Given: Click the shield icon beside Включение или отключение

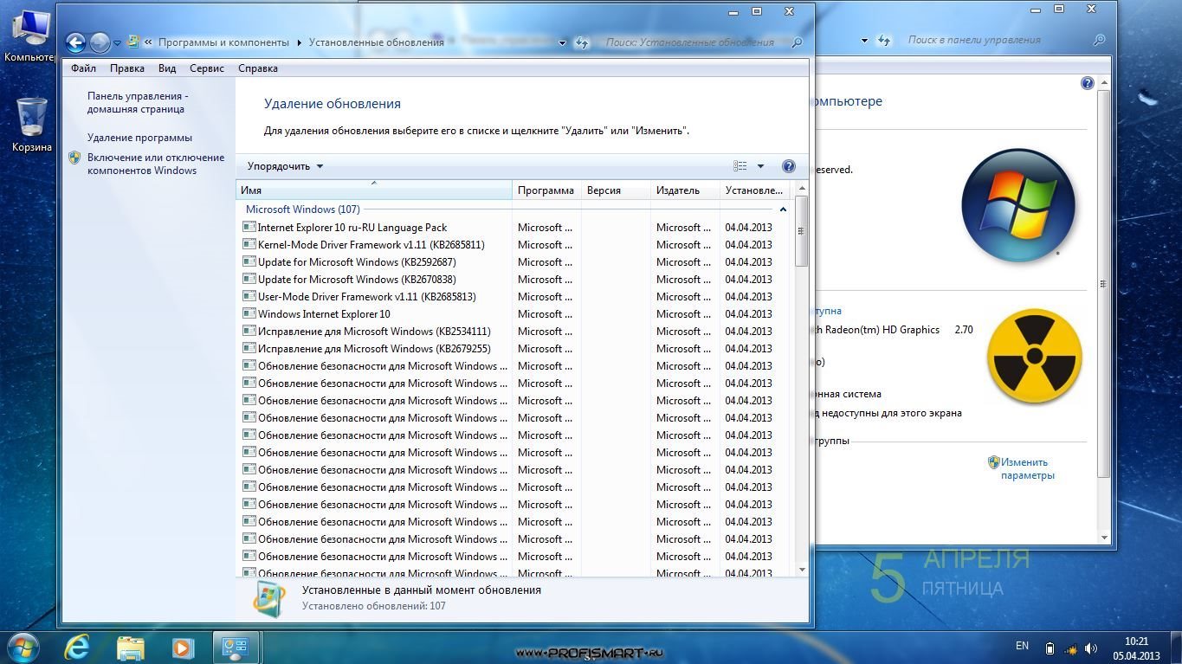Looking at the screenshot, I should [x=74, y=158].
